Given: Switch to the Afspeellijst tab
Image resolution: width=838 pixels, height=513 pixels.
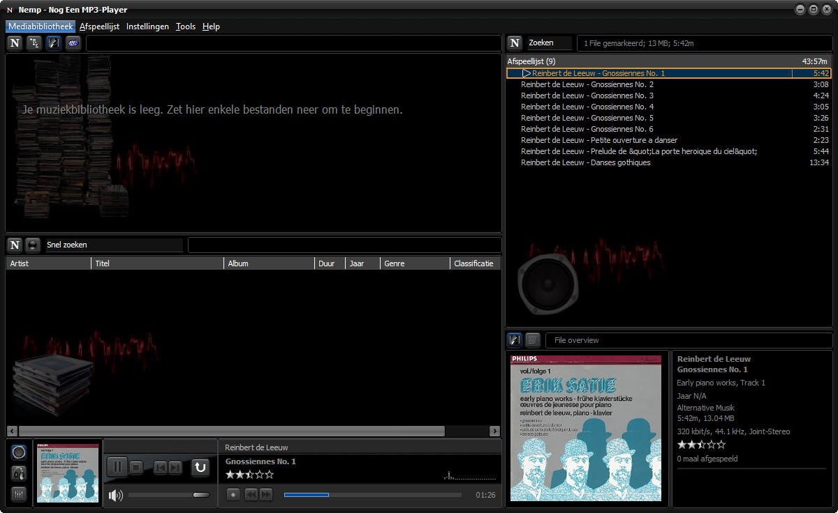Looking at the screenshot, I should point(99,26).
